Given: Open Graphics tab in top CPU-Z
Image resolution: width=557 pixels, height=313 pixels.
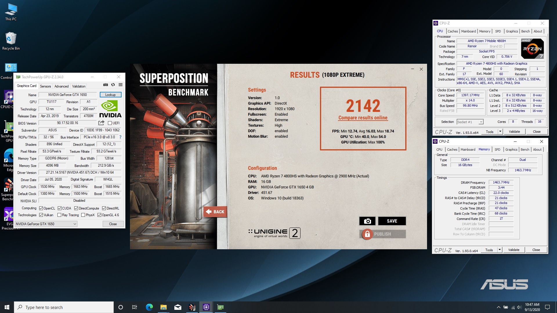Looking at the screenshot, I should point(512,31).
